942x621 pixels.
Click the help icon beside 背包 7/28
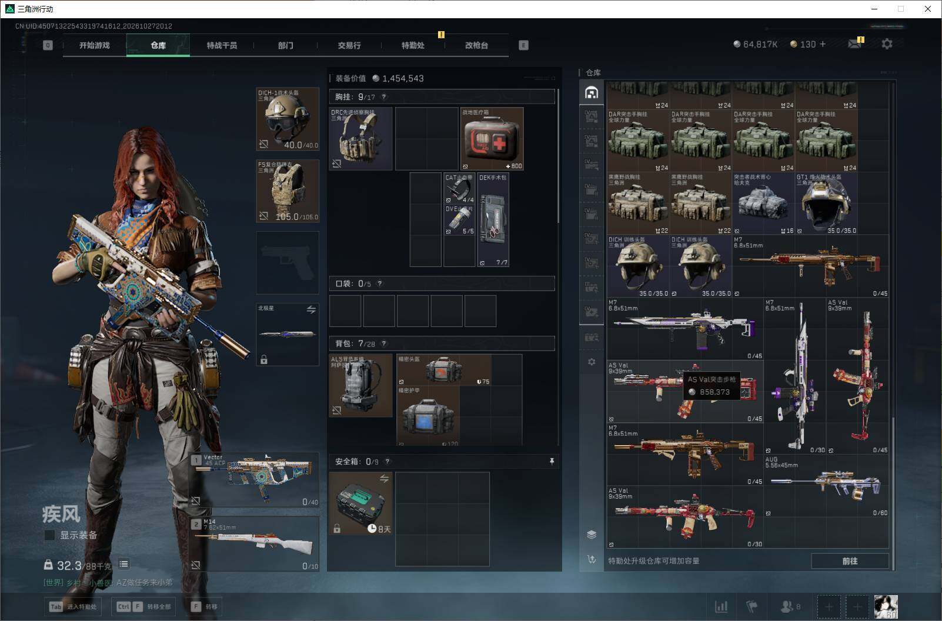click(x=384, y=343)
